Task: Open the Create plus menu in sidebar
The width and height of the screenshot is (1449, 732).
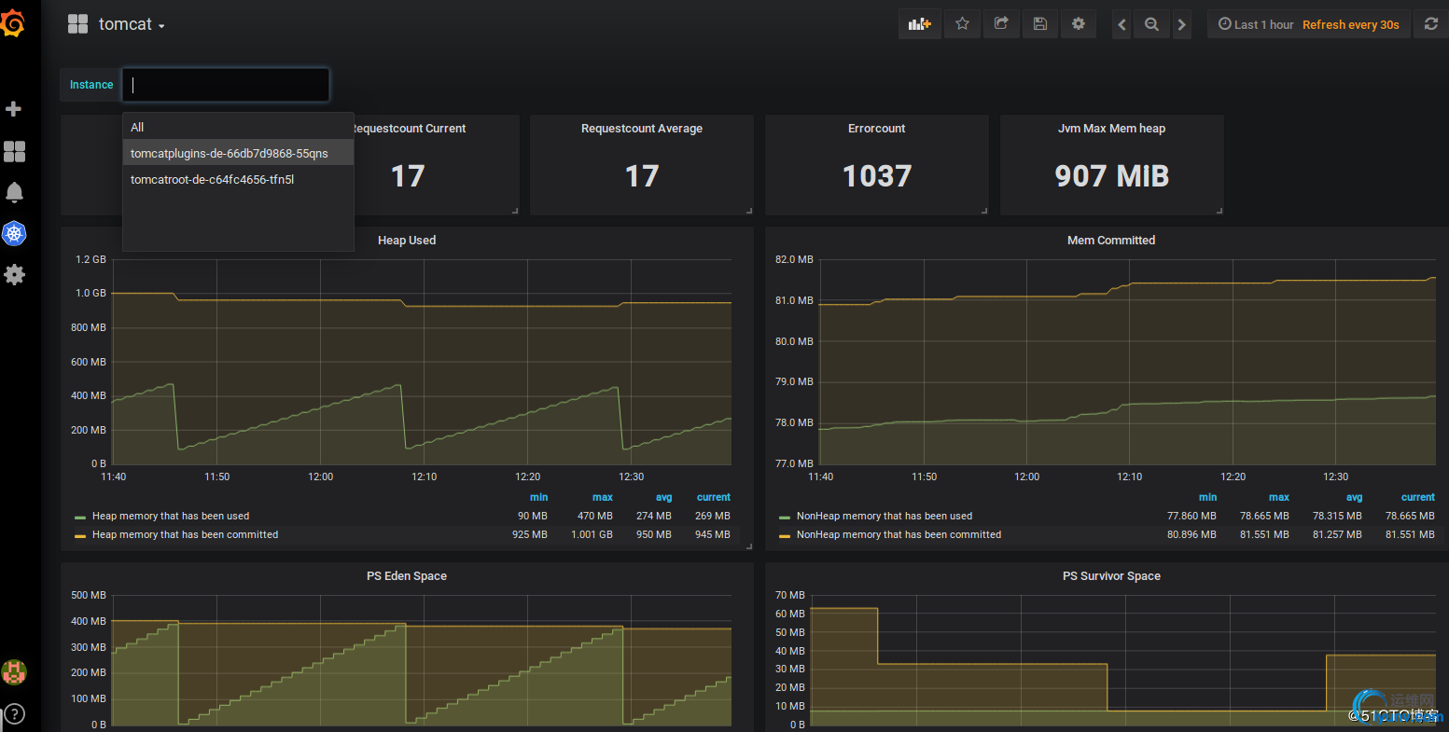Action: click(14, 109)
